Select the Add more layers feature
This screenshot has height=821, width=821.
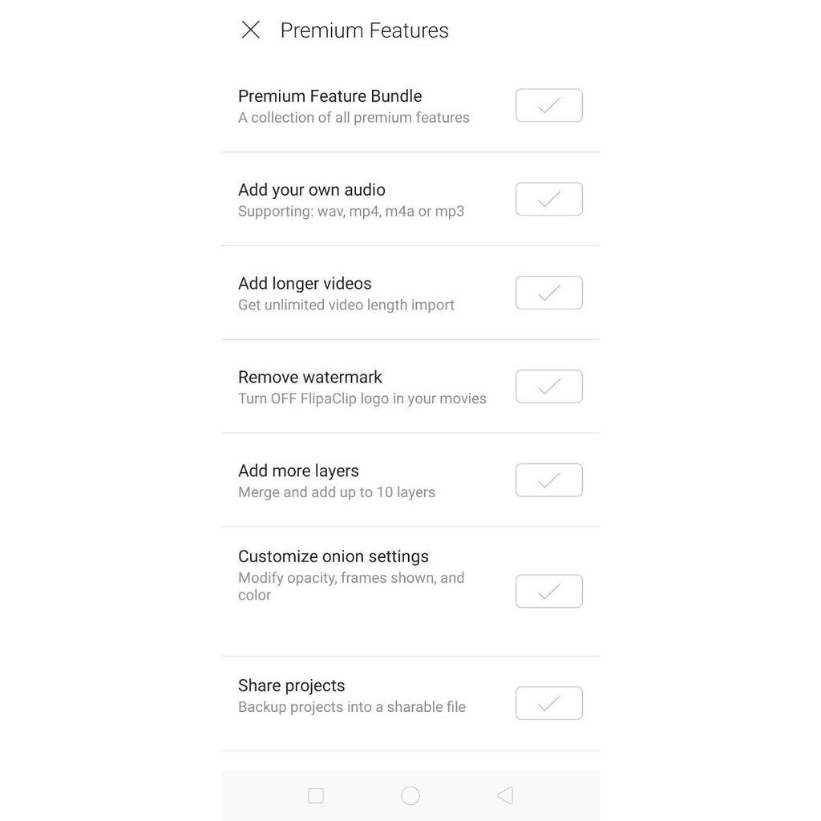tap(298, 471)
